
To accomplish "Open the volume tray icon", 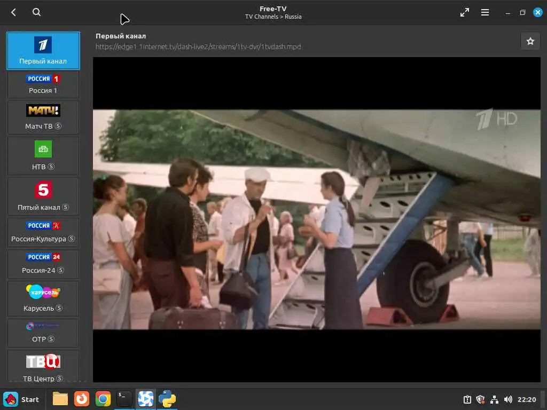I will (x=508, y=399).
